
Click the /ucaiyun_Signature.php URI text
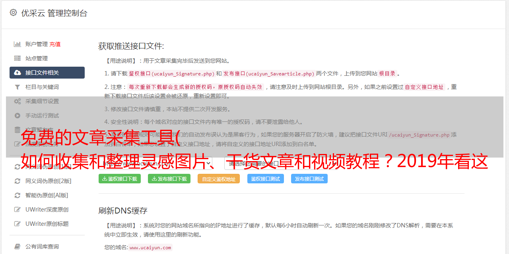(x=419, y=135)
